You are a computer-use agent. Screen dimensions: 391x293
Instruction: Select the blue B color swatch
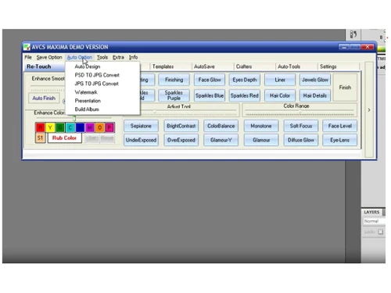pos(80,127)
